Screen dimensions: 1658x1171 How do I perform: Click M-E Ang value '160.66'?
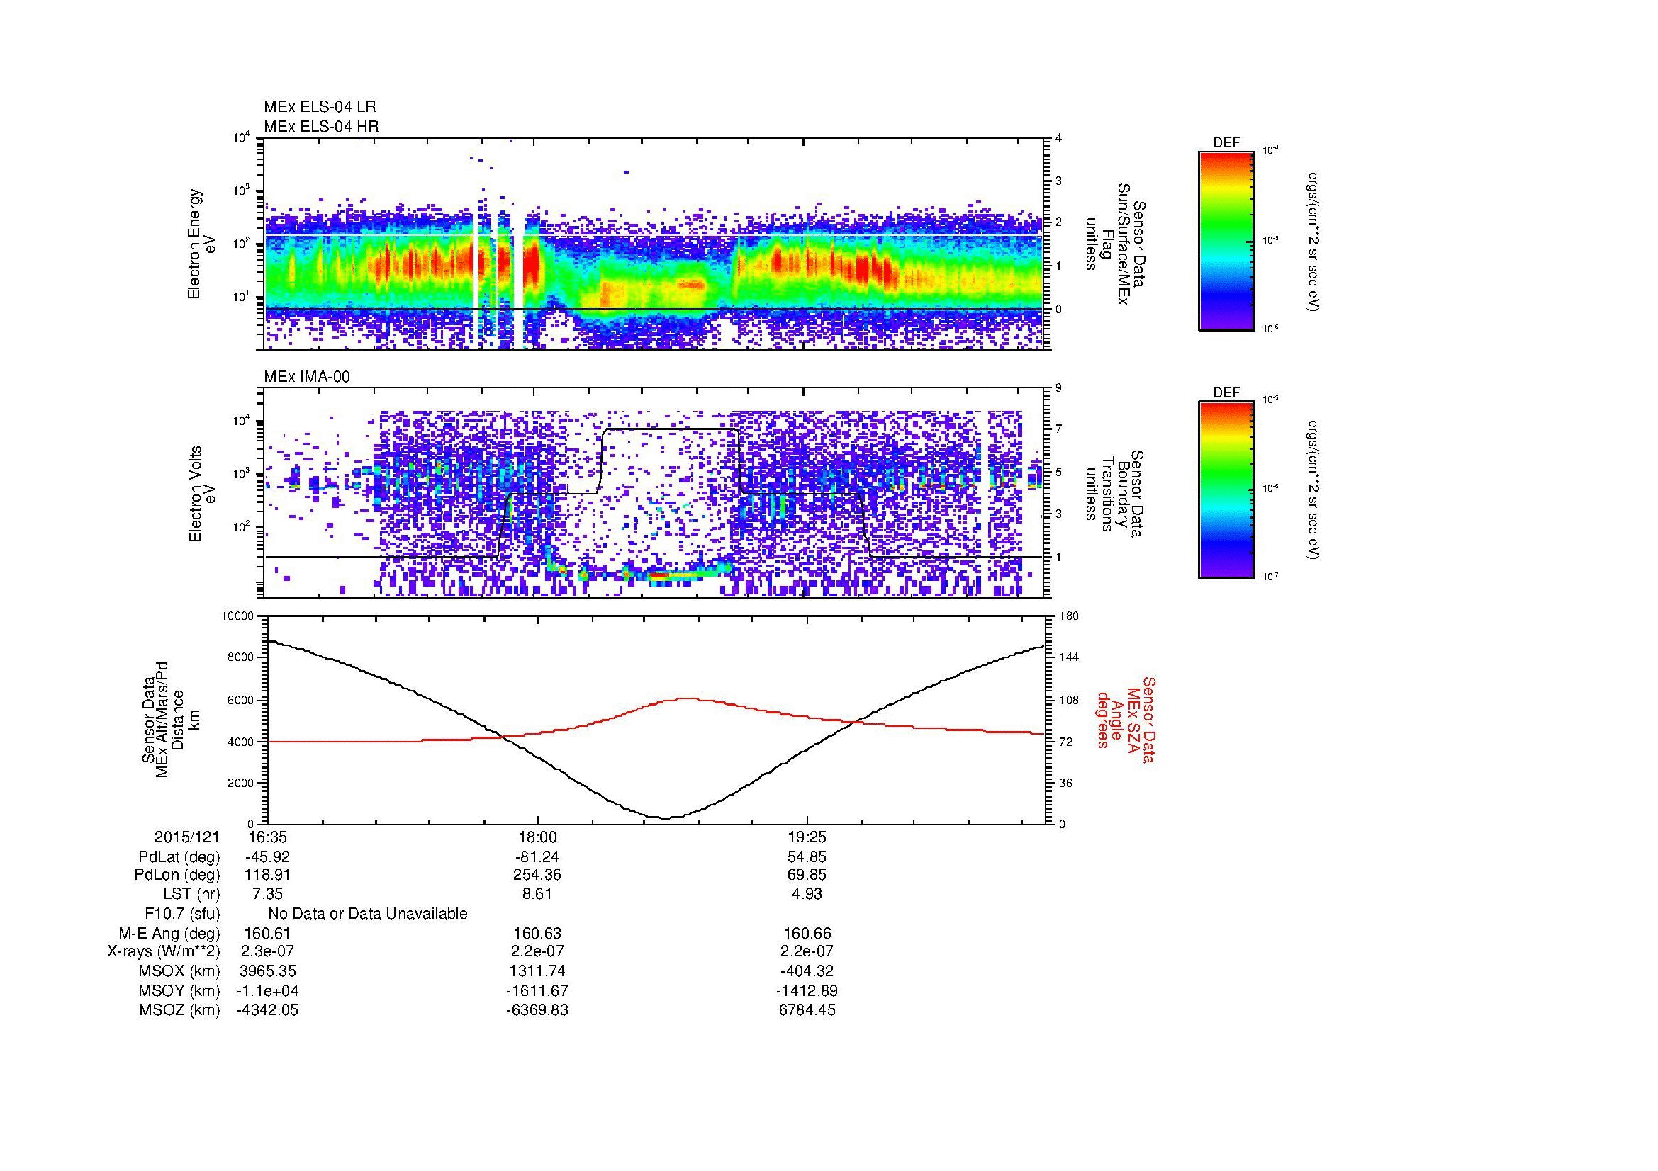tap(808, 934)
